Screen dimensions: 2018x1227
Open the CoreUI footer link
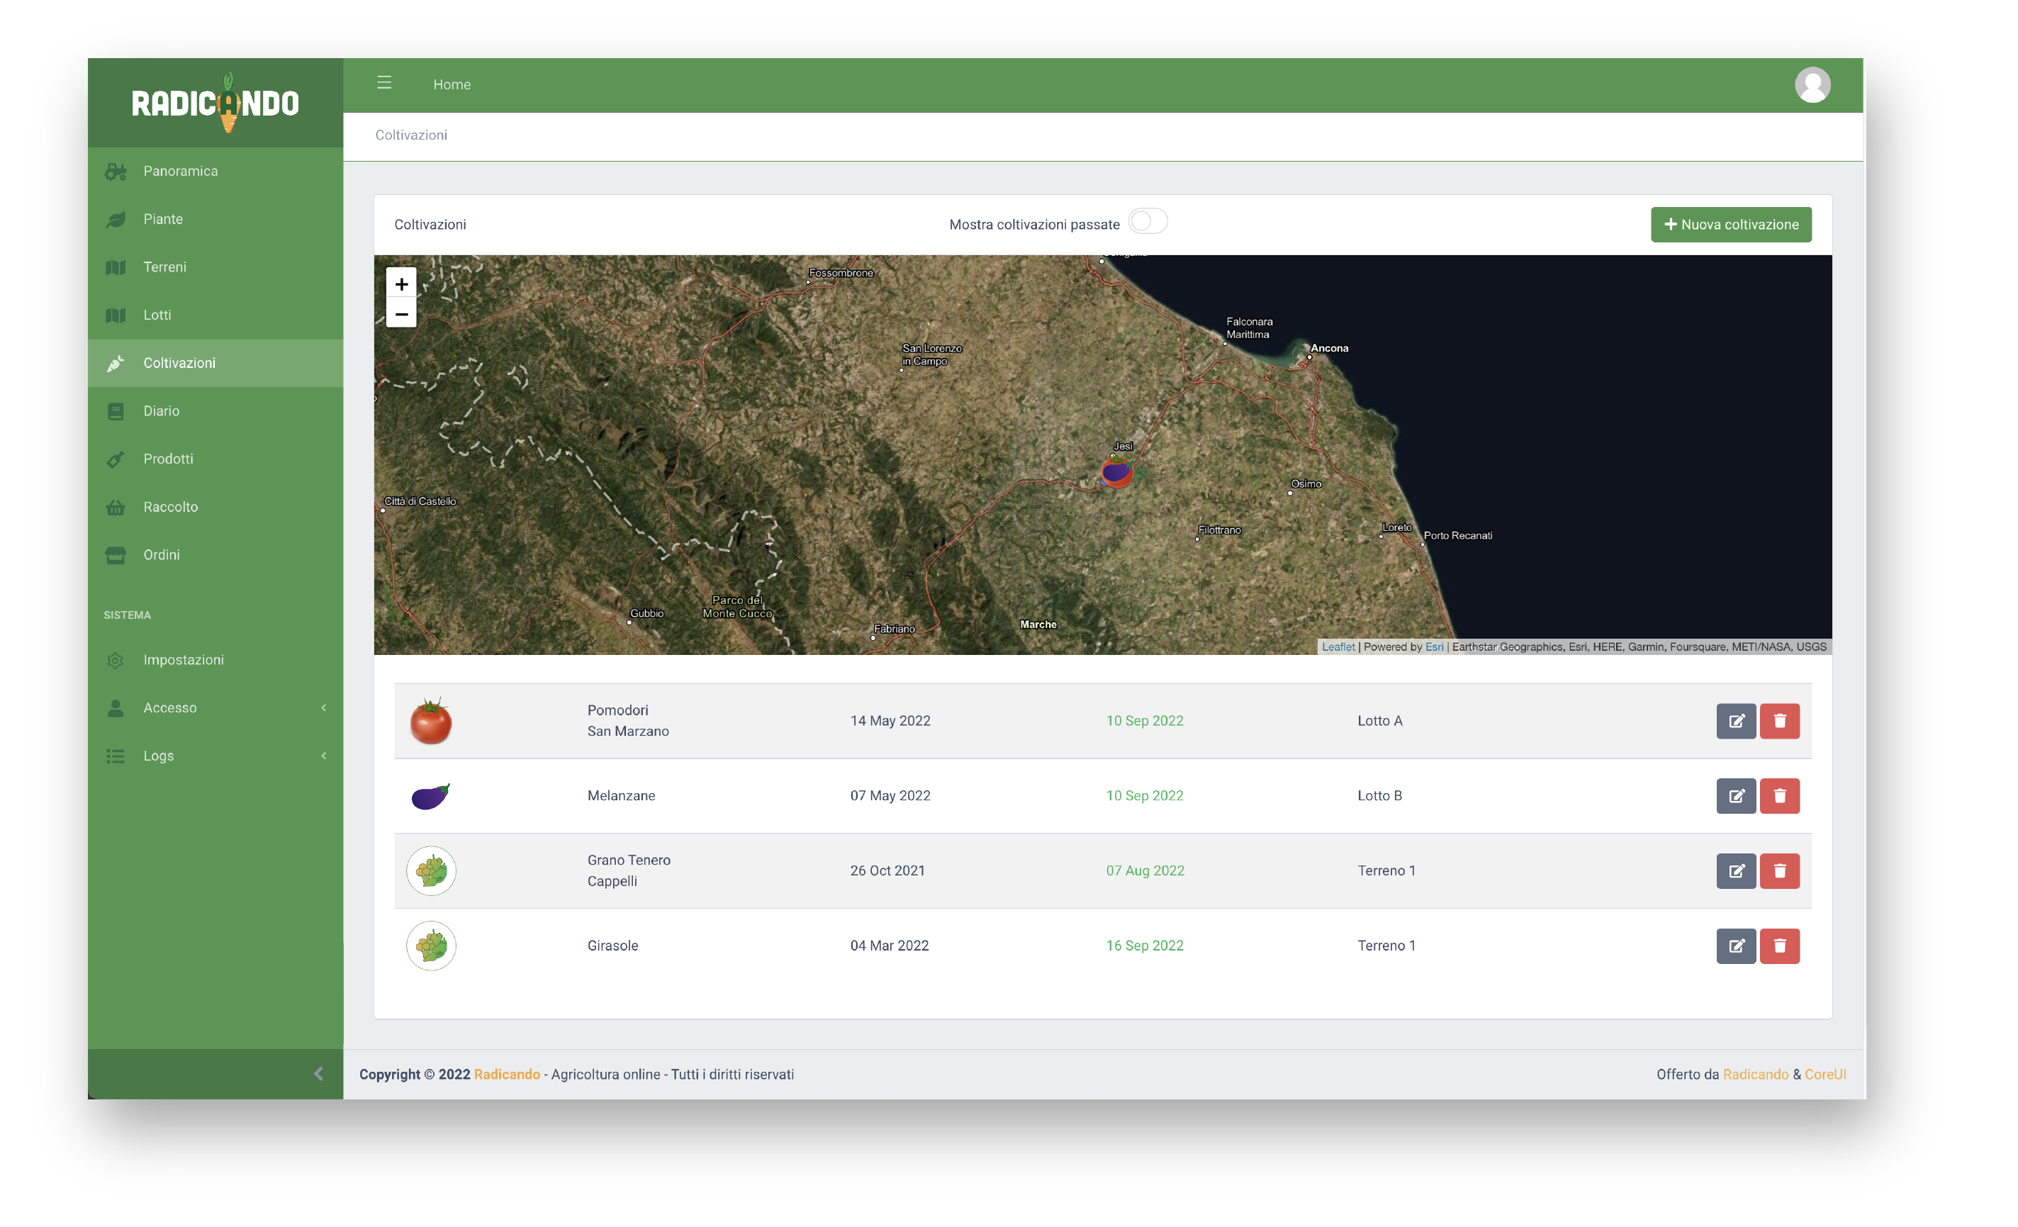(x=1824, y=1074)
